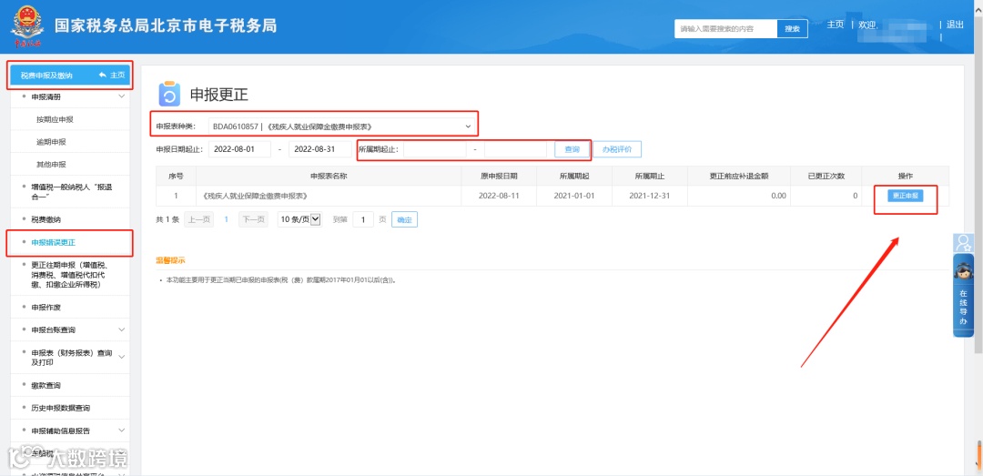
Task: Open 税费缴纳 sidebar item
Action: click(x=46, y=219)
